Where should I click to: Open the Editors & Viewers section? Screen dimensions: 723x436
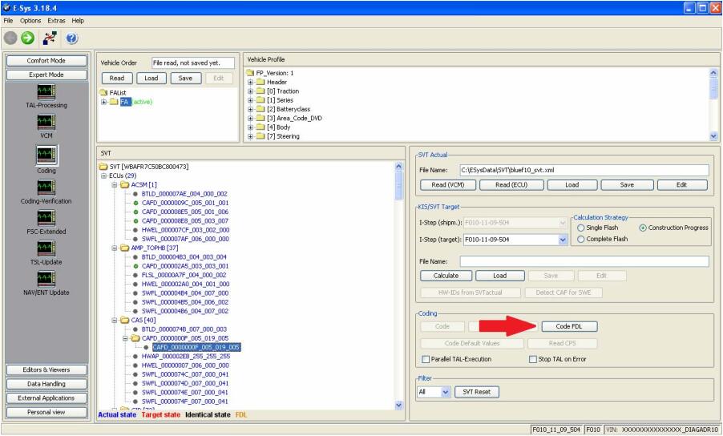click(x=46, y=370)
